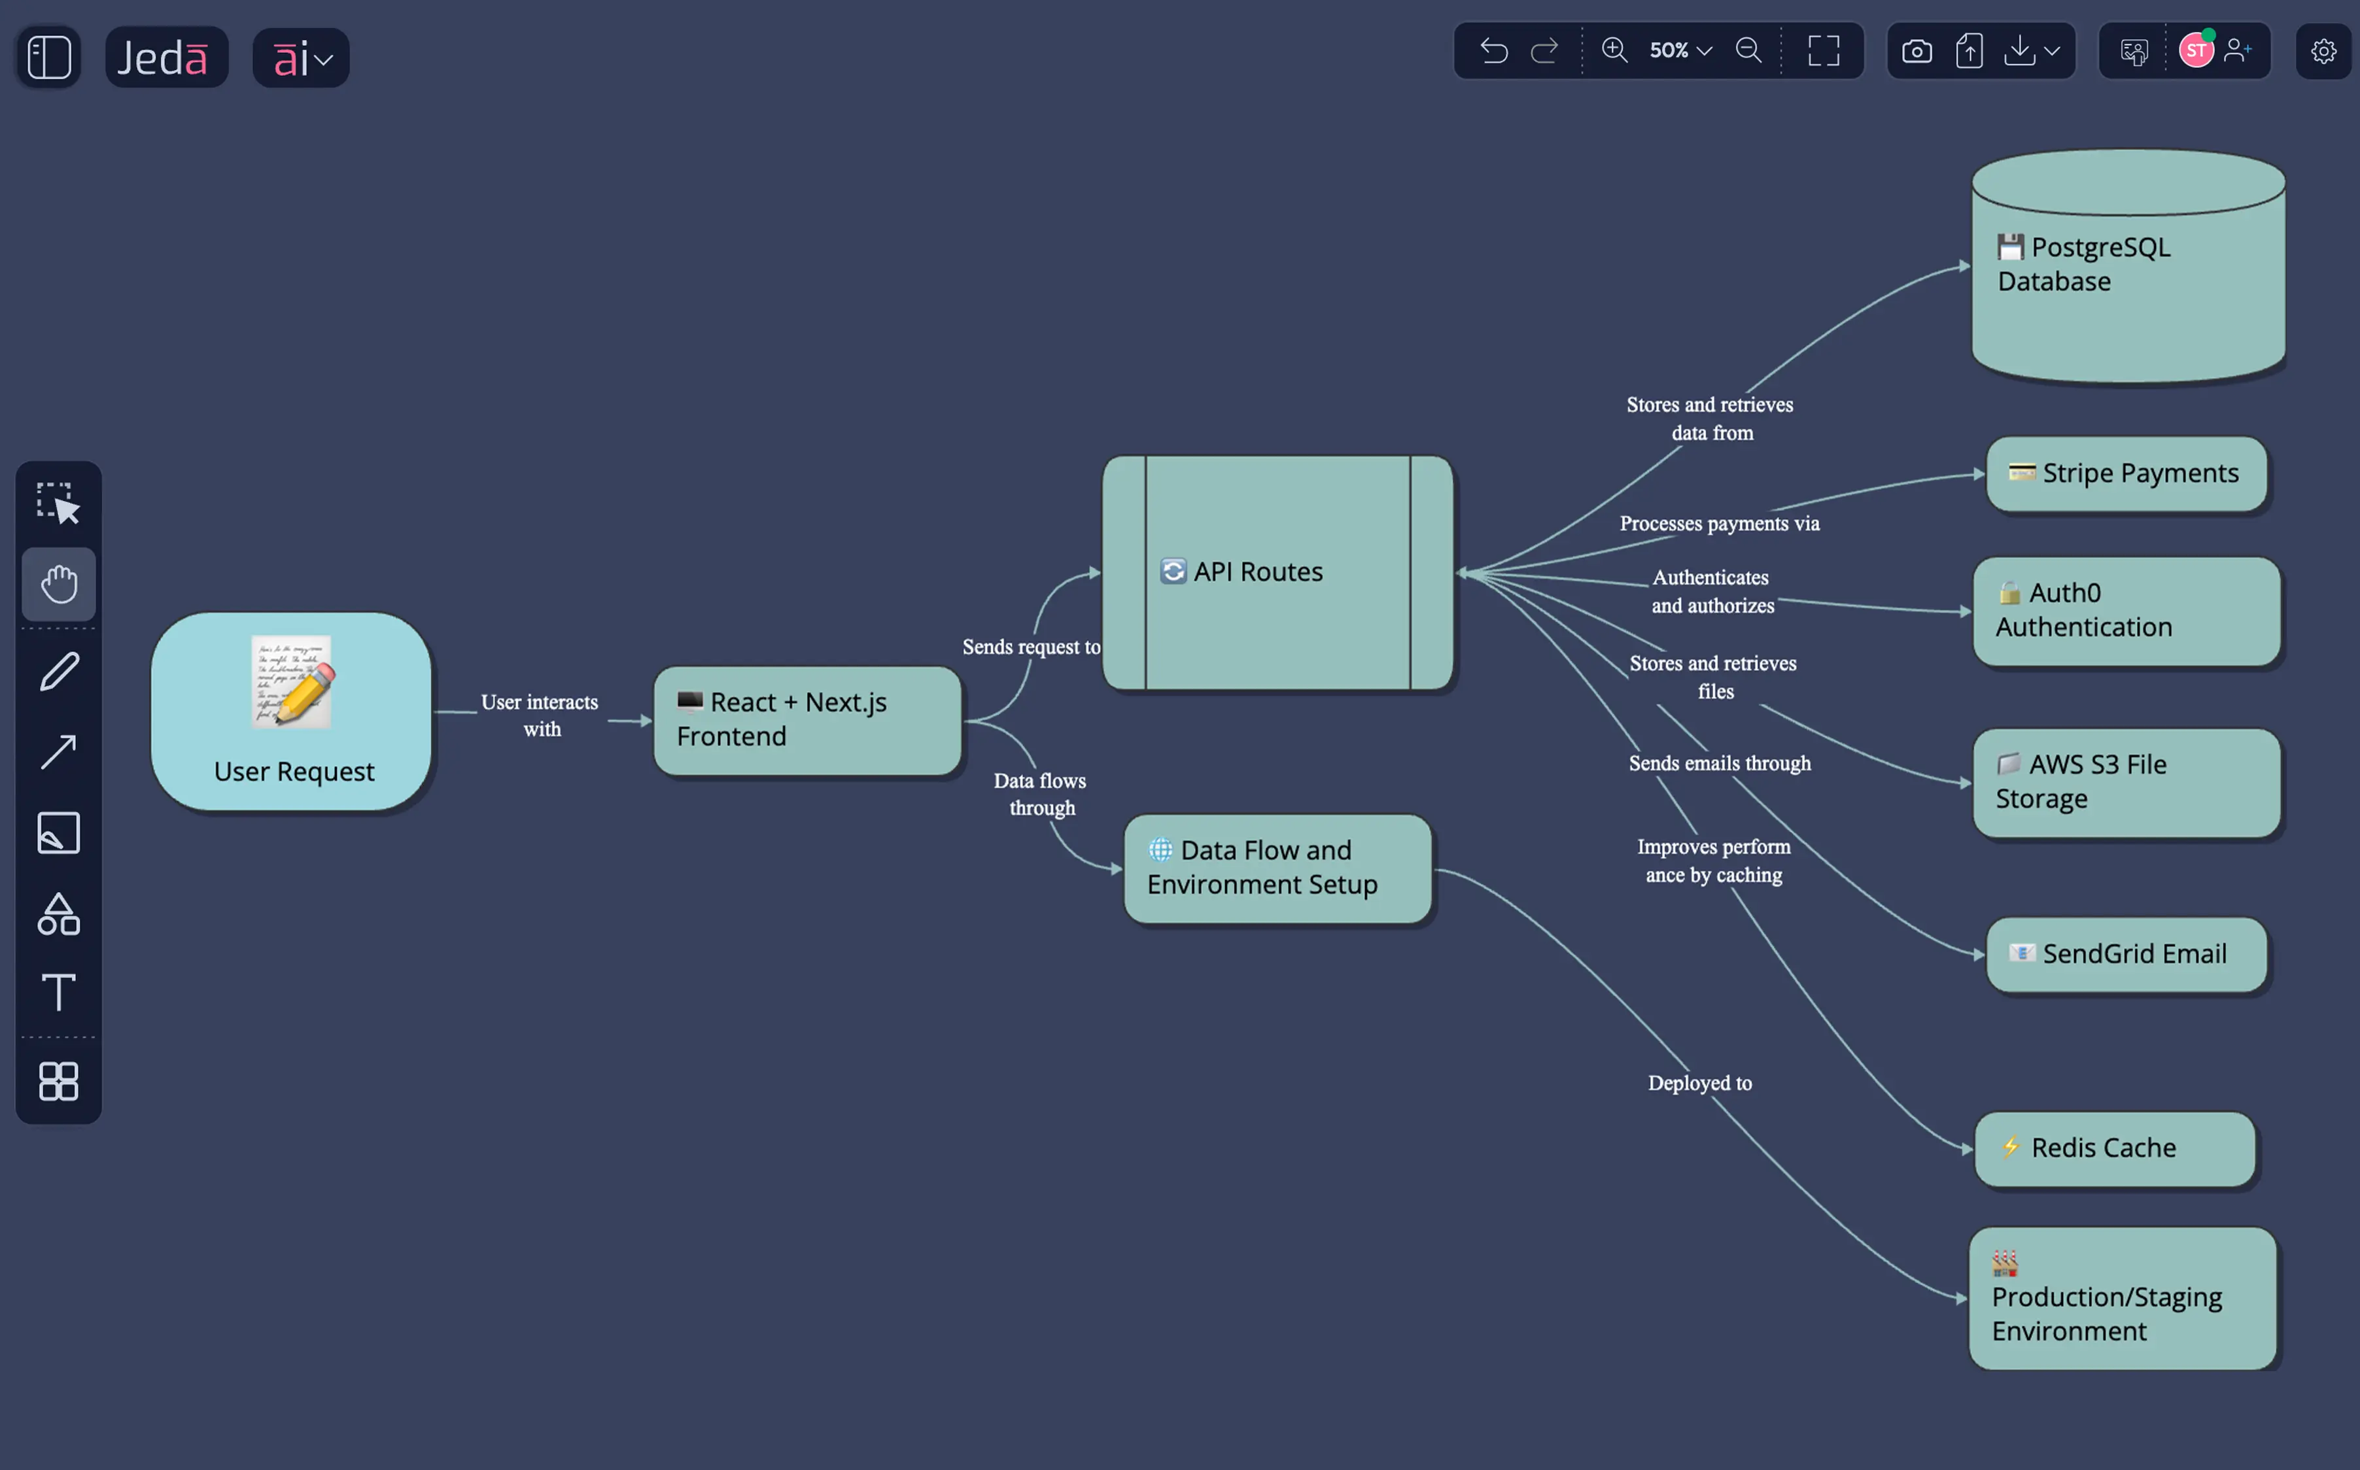Click the download icon

click(x=2020, y=50)
